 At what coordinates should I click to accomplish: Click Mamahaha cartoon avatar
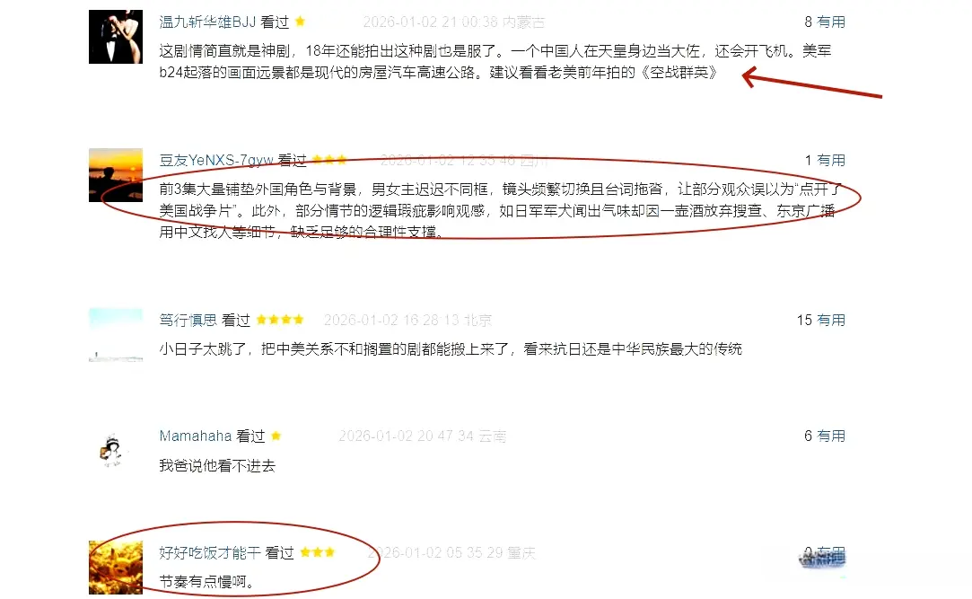tap(111, 451)
